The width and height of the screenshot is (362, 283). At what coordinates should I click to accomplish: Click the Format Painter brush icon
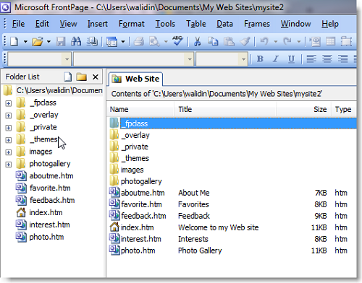[x=245, y=42]
